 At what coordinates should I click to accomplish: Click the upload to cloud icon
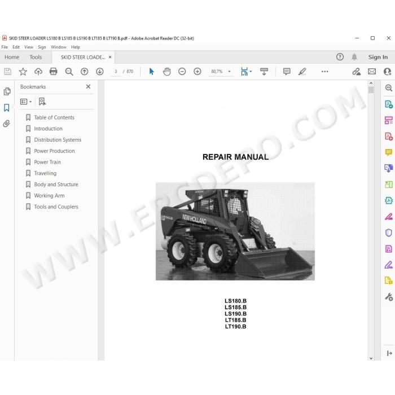pyautogui.click(x=38, y=72)
